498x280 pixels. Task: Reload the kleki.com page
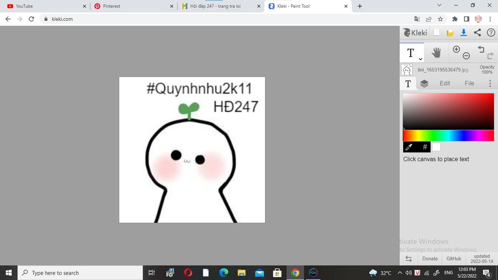[x=31, y=19]
